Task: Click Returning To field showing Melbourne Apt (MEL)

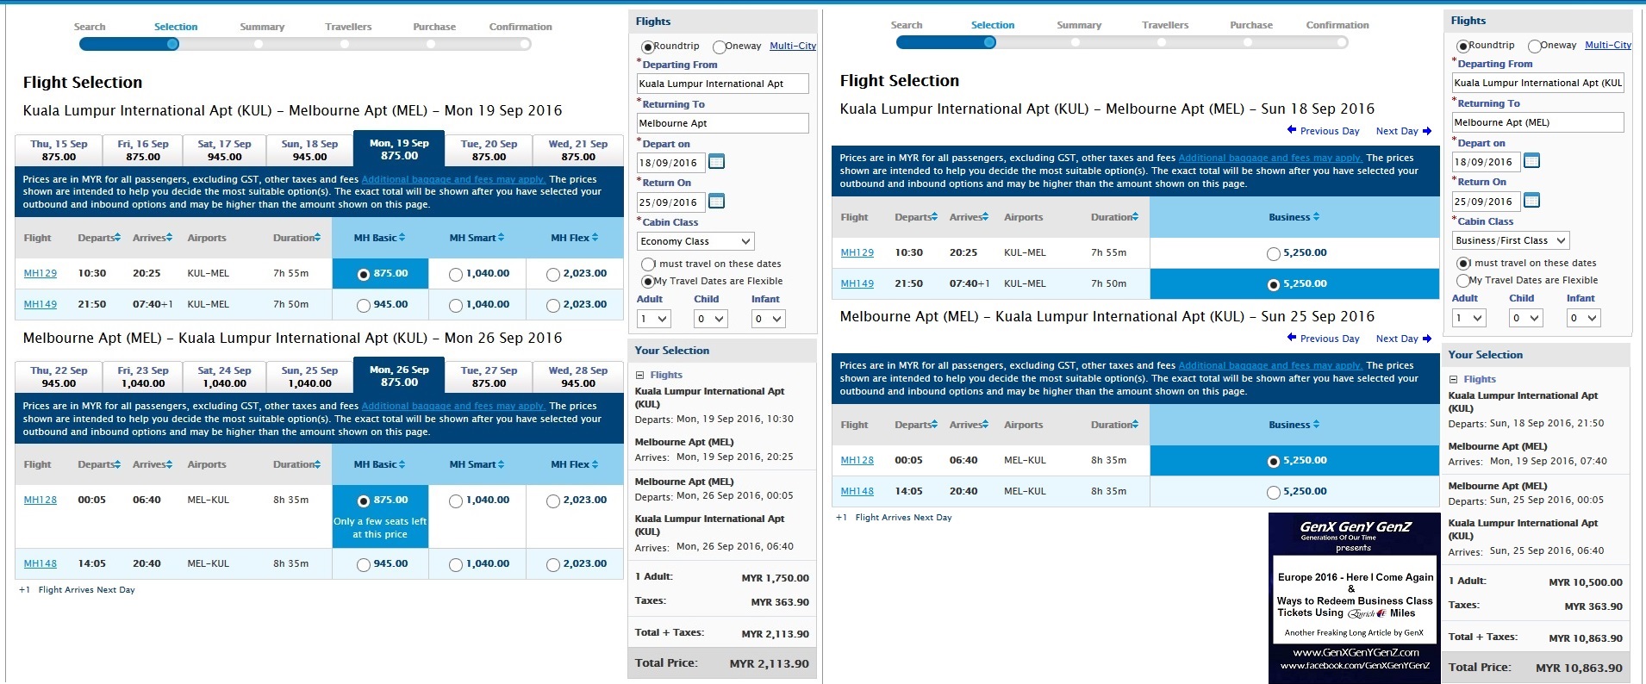Action: (x=1537, y=122)
